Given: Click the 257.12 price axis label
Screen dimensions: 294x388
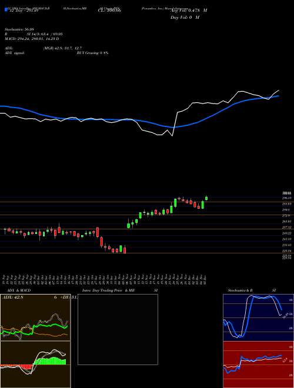Looking at the screenshot, I should [287, 227].
